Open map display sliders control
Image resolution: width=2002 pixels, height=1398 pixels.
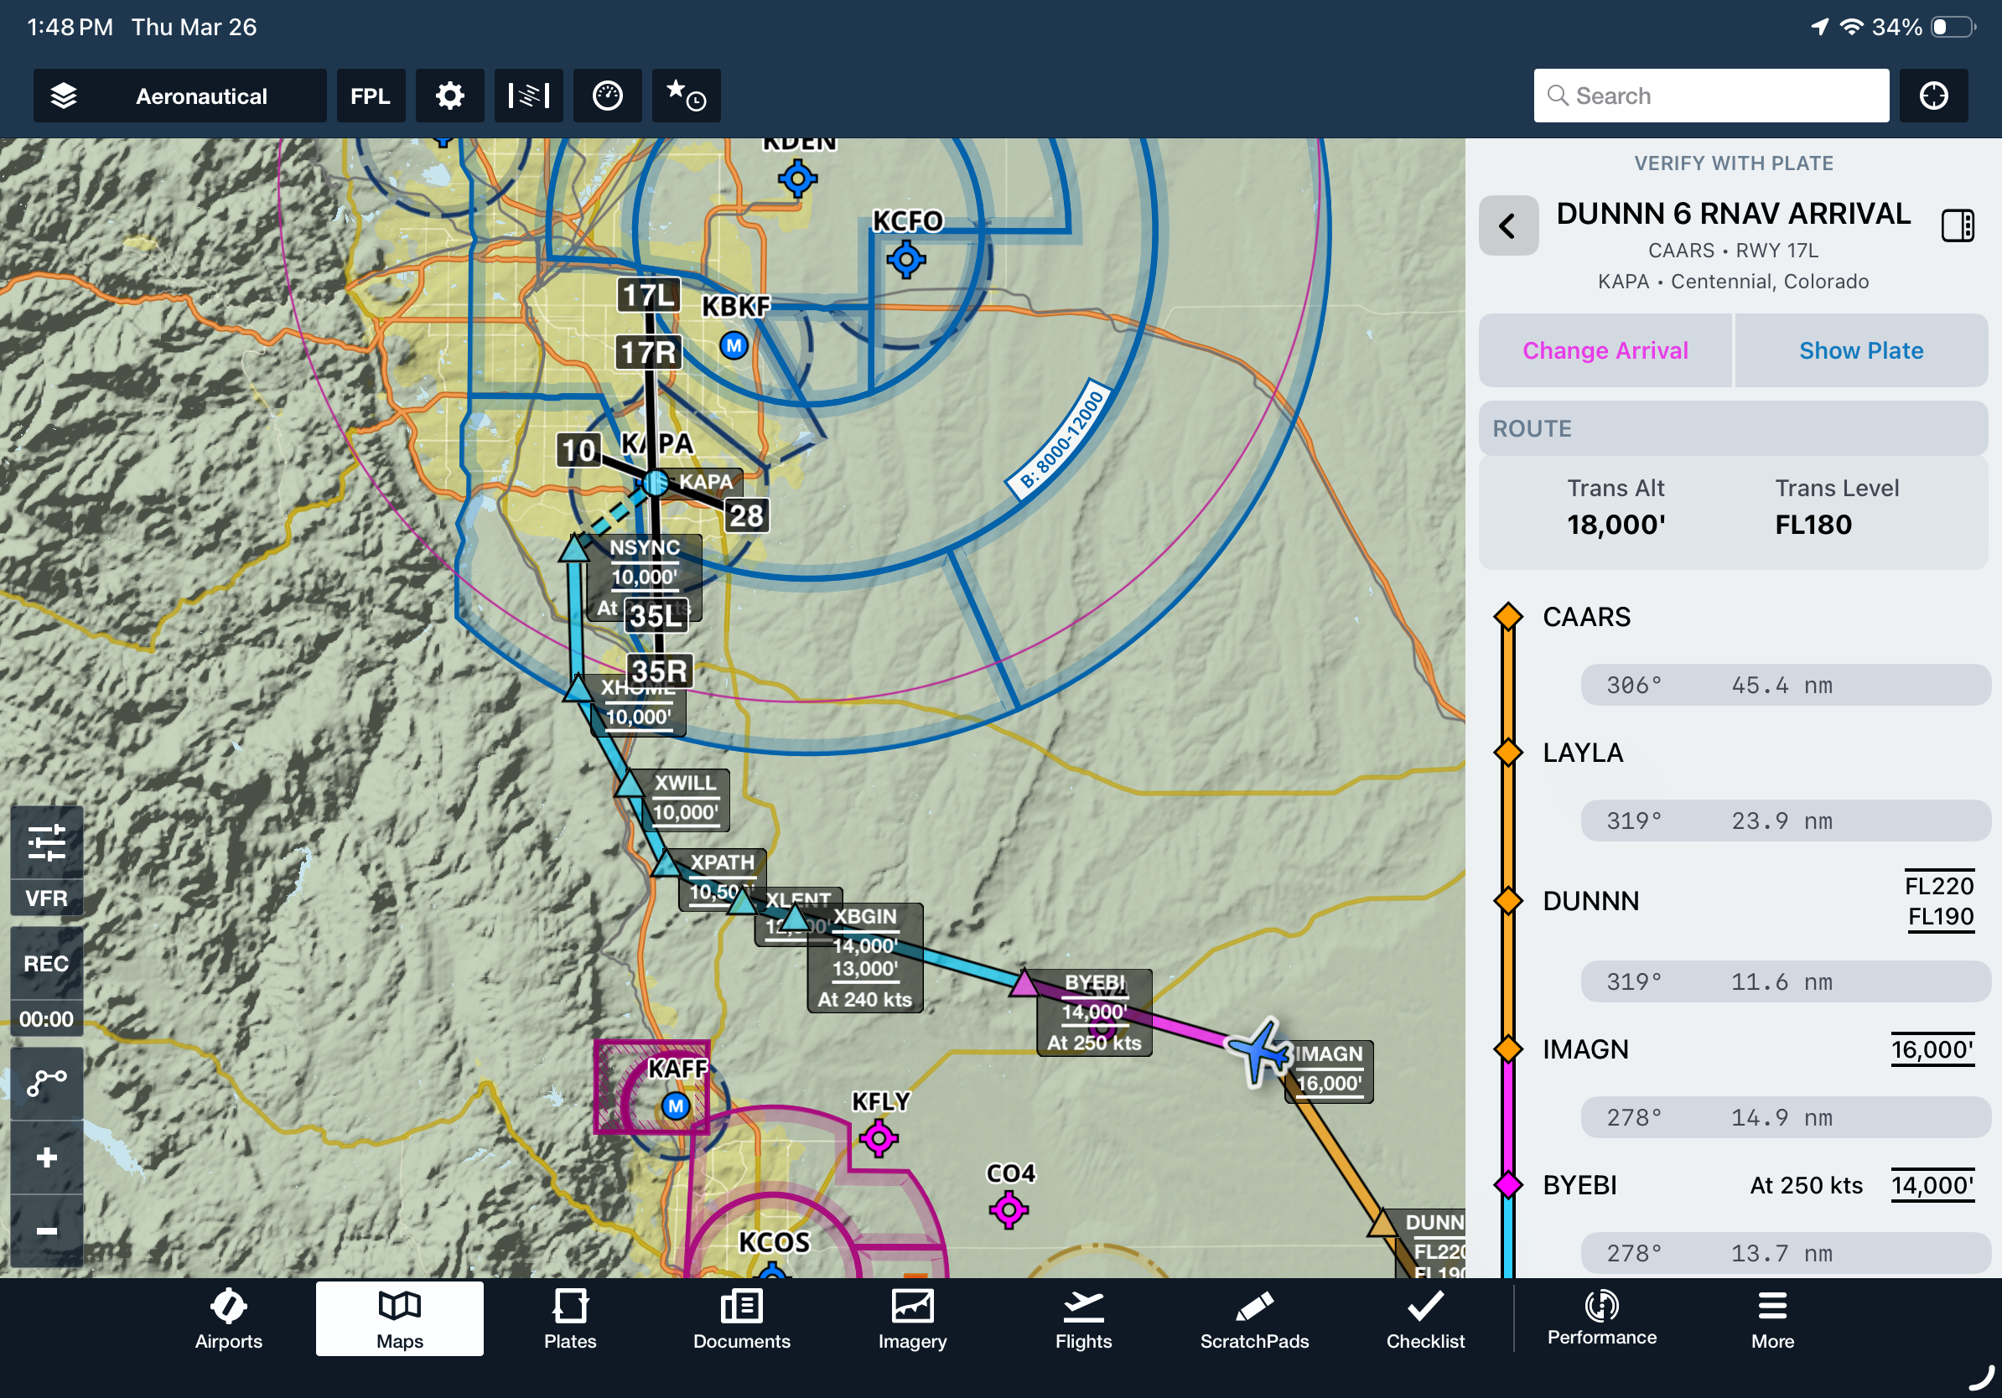coord(46,842)
